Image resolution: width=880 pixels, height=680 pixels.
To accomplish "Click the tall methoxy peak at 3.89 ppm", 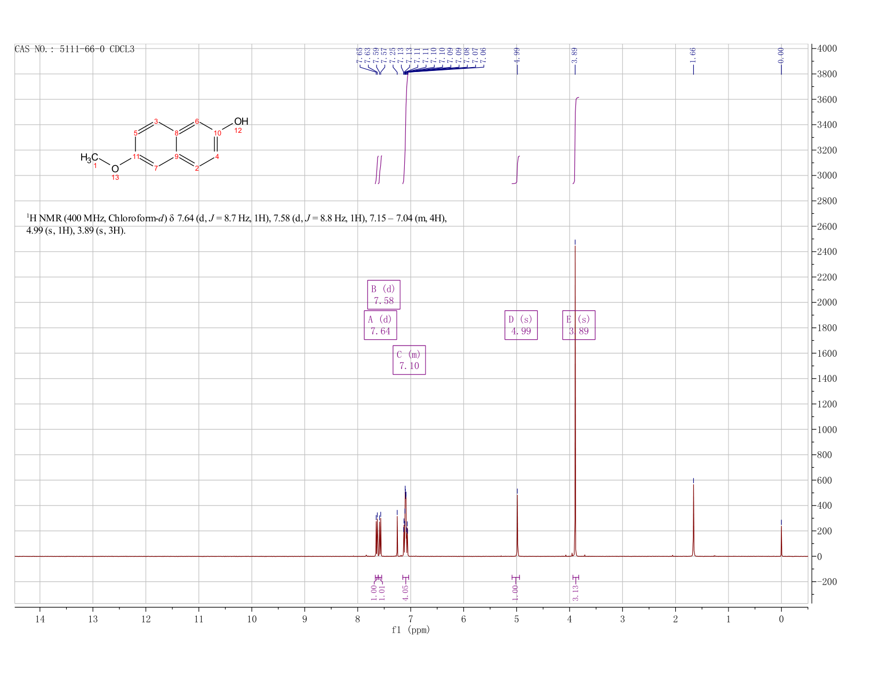I will pyautogui.click(x=575, y=400).
